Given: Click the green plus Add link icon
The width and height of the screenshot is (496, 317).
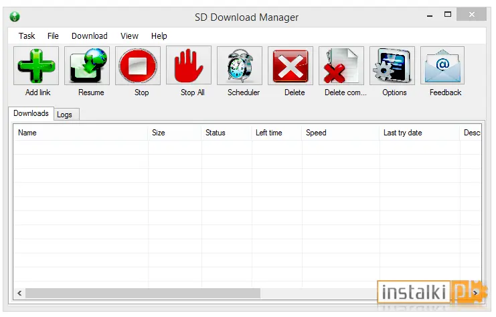Looking at the screenshot, I should click(36, 66).
